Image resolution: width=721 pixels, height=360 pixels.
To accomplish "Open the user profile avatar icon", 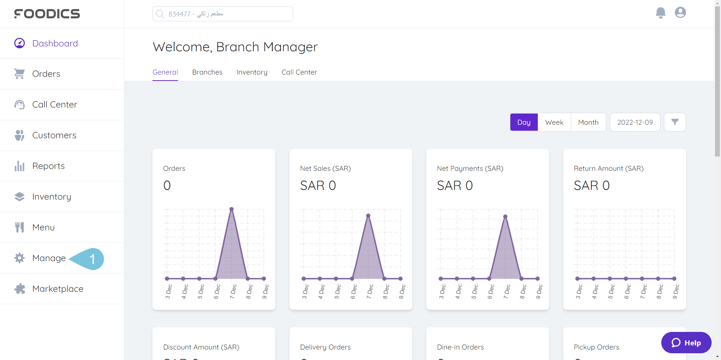I will tap(680, 13).
